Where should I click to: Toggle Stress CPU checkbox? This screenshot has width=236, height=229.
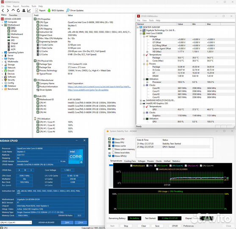pyautogui.click(x=113, y=139)
